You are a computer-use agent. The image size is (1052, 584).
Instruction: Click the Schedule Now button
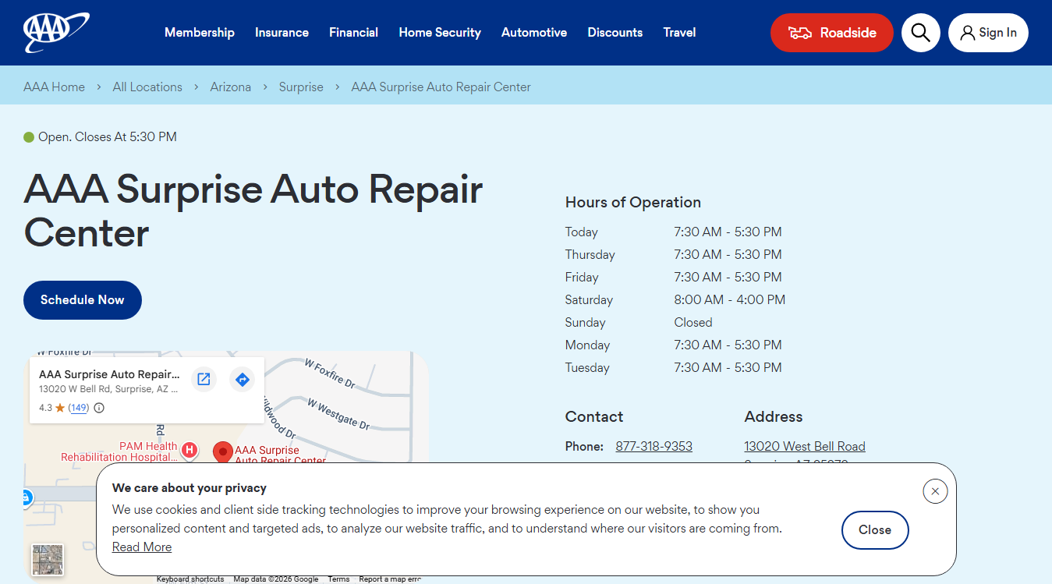[83, 300]
